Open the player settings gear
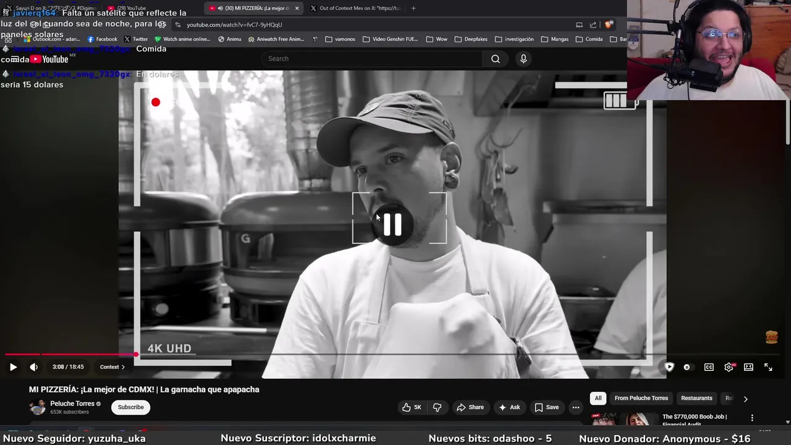 pos(729,367)
